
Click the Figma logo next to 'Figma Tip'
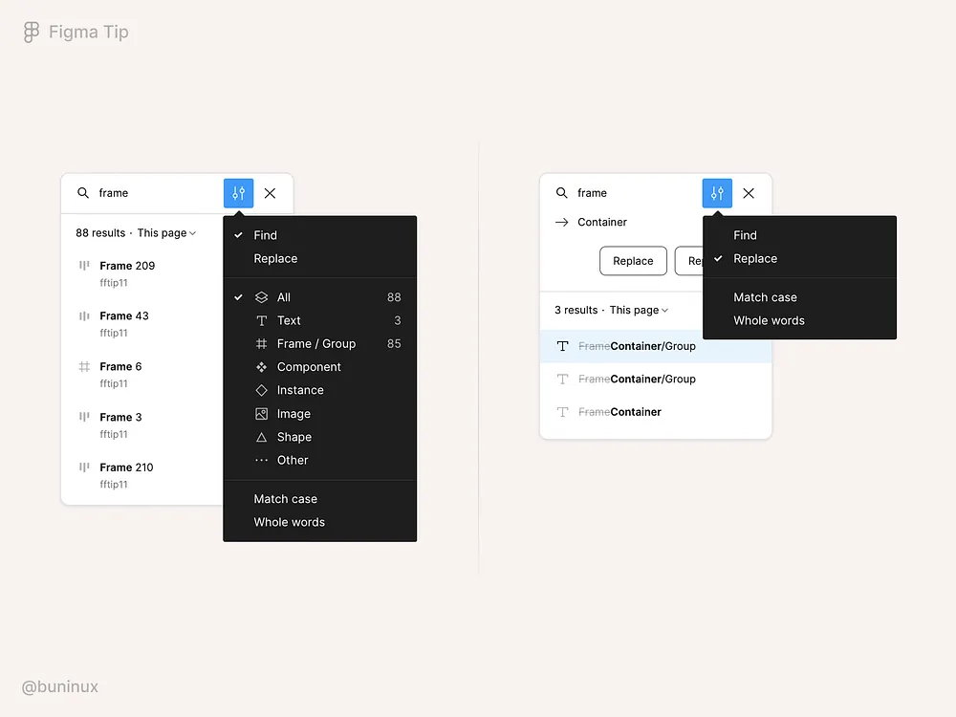pyautogui.click(x=31, y=32)
